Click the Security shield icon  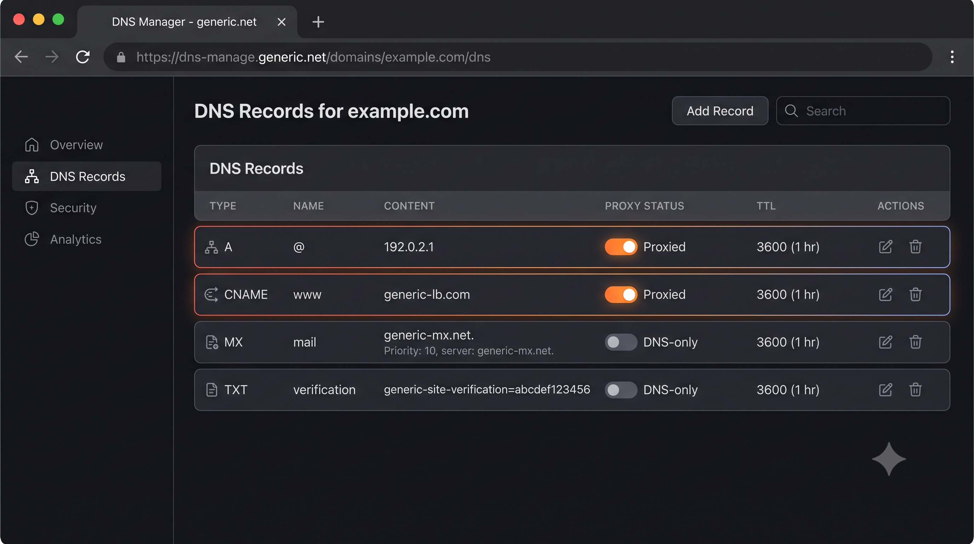(32, 208)
